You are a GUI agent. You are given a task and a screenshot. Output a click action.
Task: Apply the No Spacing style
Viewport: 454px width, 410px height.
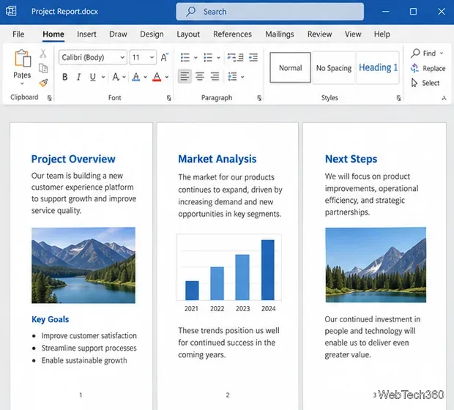pyautogui.click(x=334, y=68)
